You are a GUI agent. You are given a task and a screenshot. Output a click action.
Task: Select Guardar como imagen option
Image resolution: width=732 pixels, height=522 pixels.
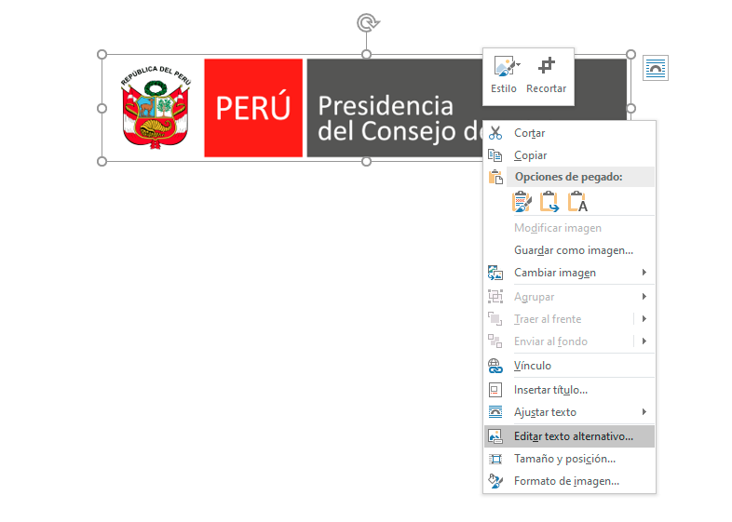point(573,250)
